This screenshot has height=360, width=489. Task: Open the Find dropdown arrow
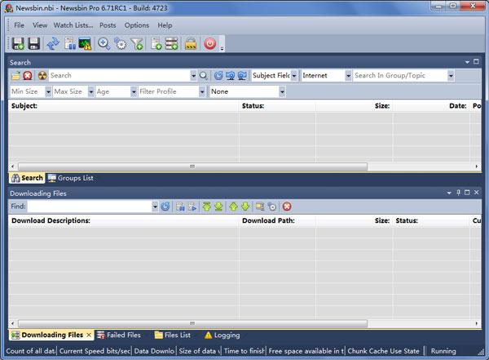coord(155,207)
